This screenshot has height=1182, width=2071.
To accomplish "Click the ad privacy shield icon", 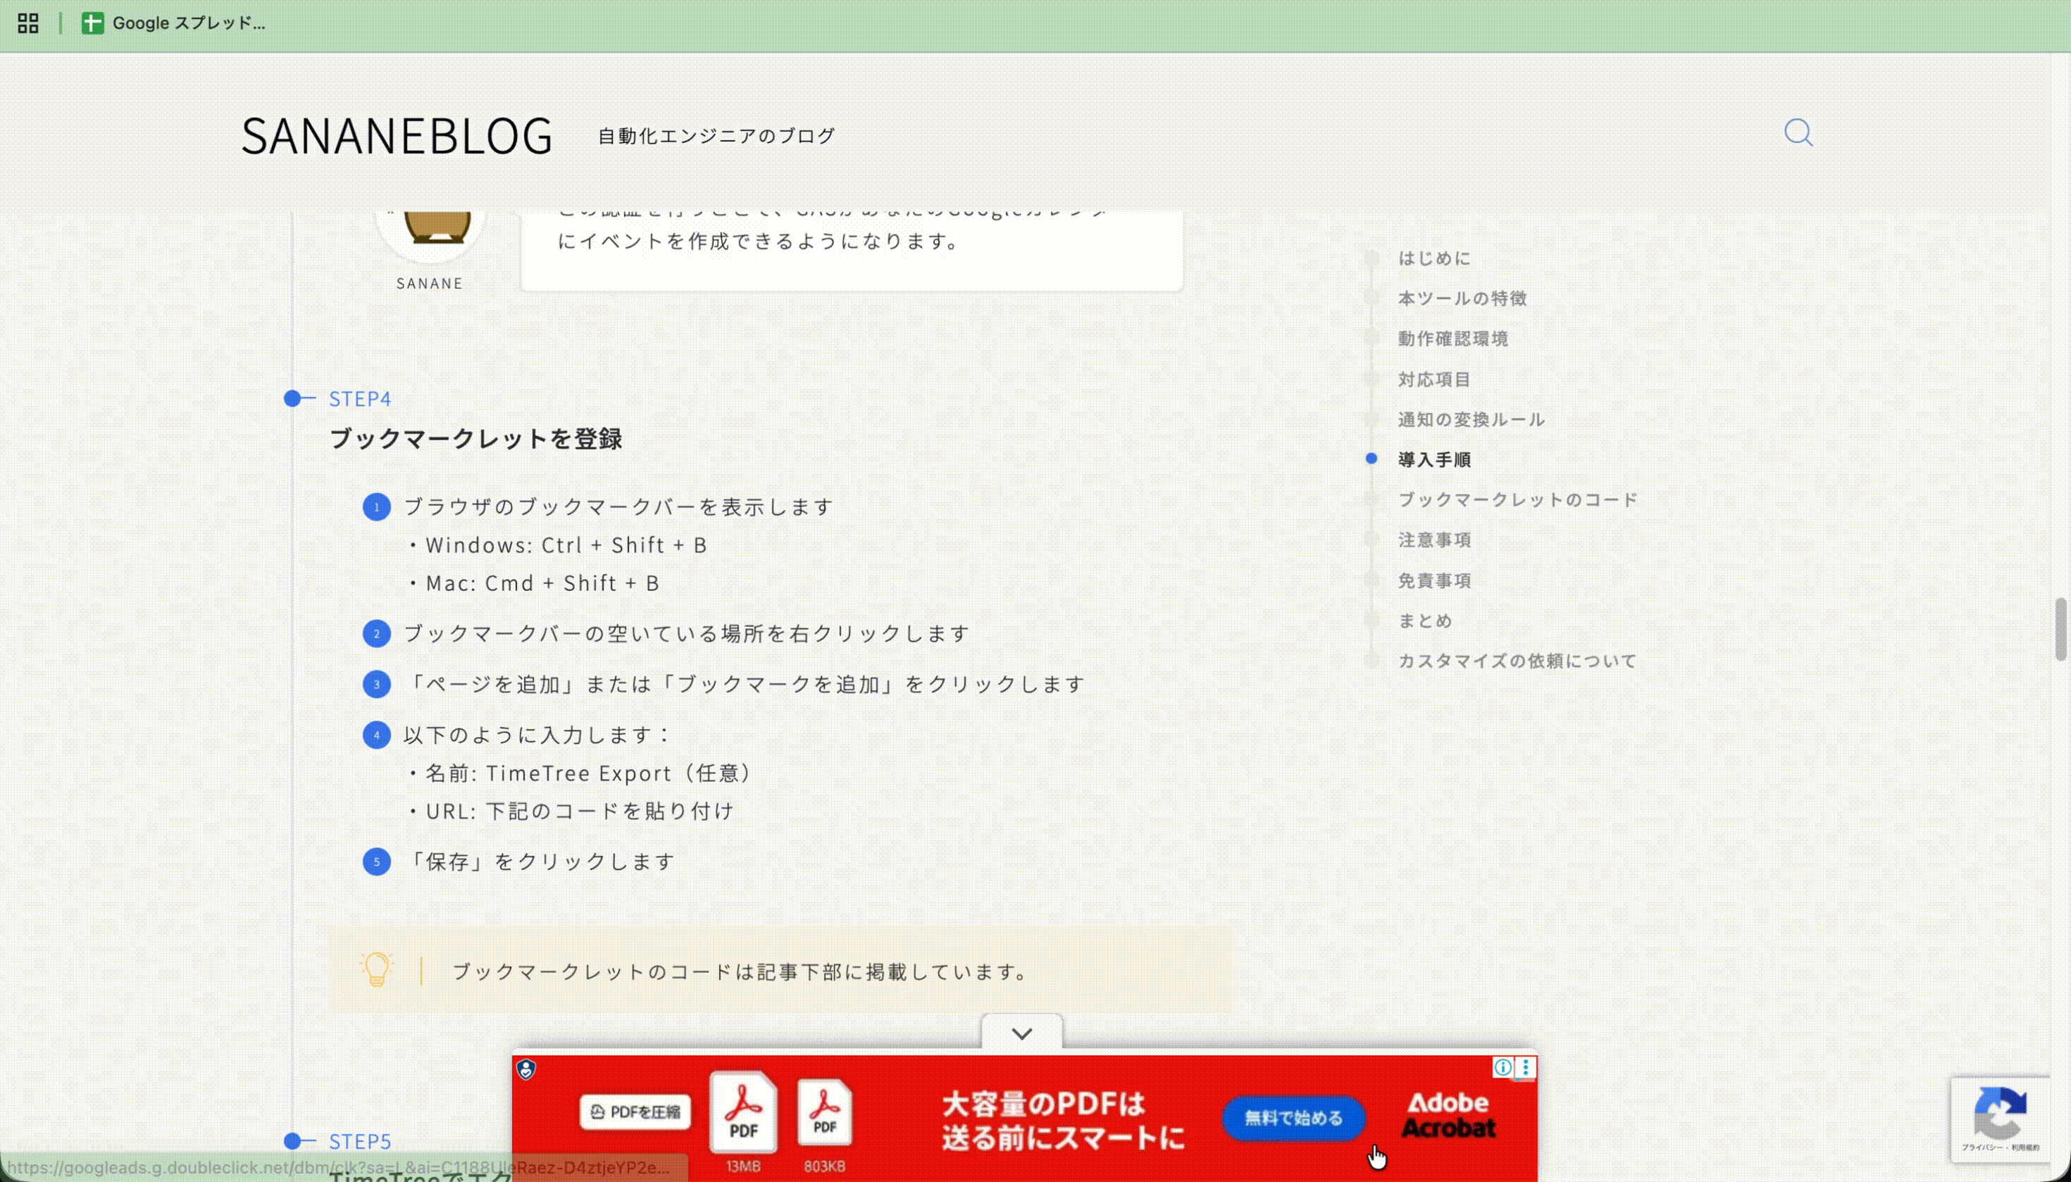I will (526, 1069).
